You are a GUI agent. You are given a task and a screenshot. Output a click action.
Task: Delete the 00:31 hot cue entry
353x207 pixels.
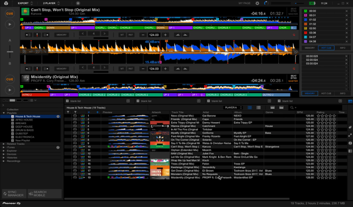click(x=346, y=15)
